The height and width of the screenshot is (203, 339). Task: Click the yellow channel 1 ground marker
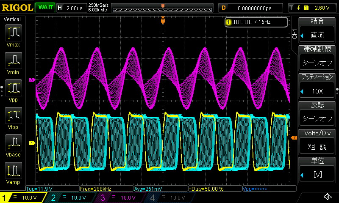tap(32, 143)
